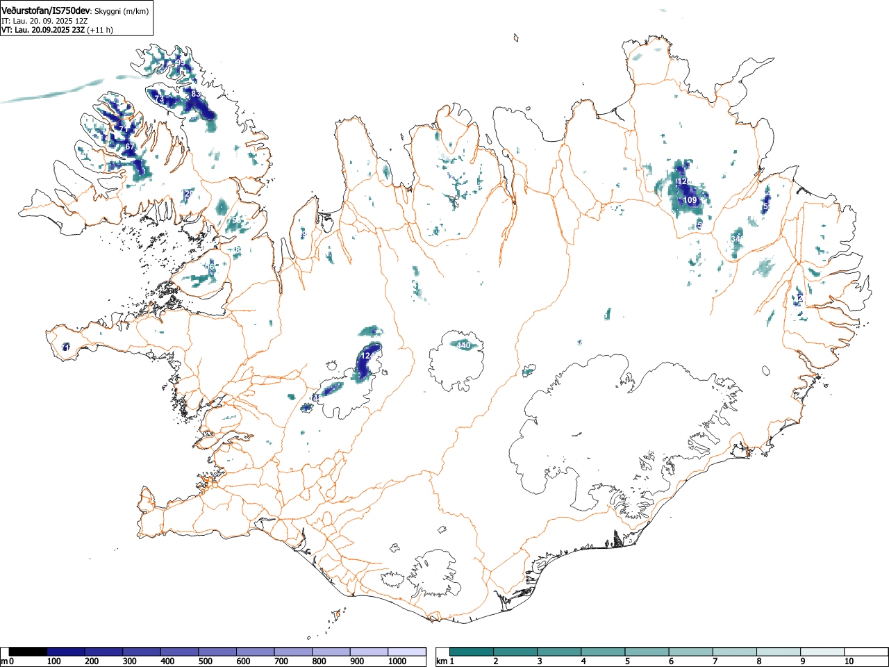Pick the 400–500 m legend swatch

coord(180,652)
